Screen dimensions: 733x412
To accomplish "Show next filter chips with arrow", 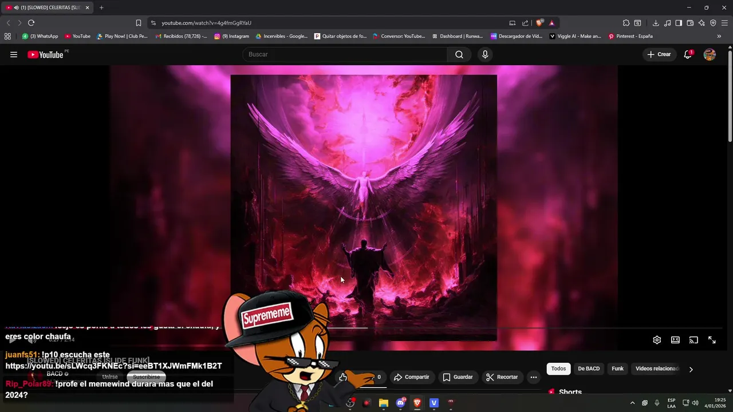I will click(x=691, y=369).
